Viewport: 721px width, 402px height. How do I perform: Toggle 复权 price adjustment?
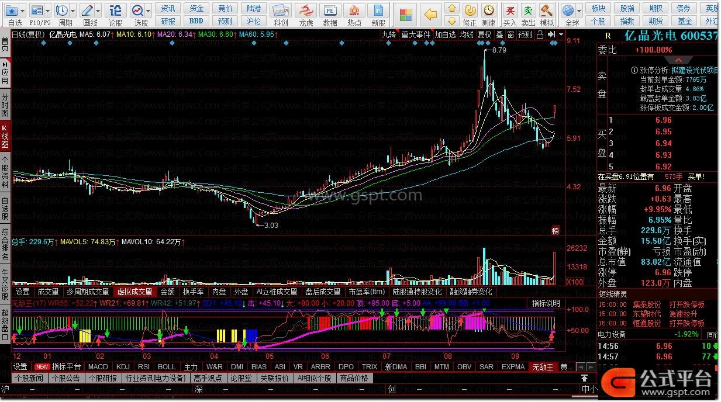[485, 34]
